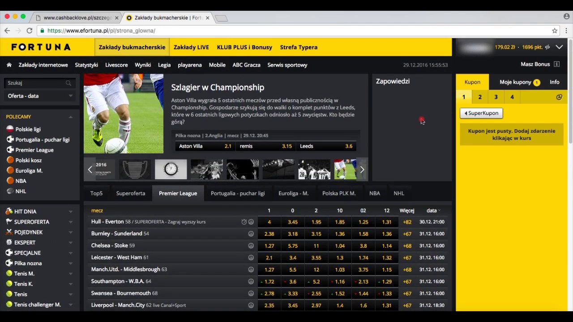Click the SuperKupon button
Viewport: 573px width, 322px height.
click(481, 113)
